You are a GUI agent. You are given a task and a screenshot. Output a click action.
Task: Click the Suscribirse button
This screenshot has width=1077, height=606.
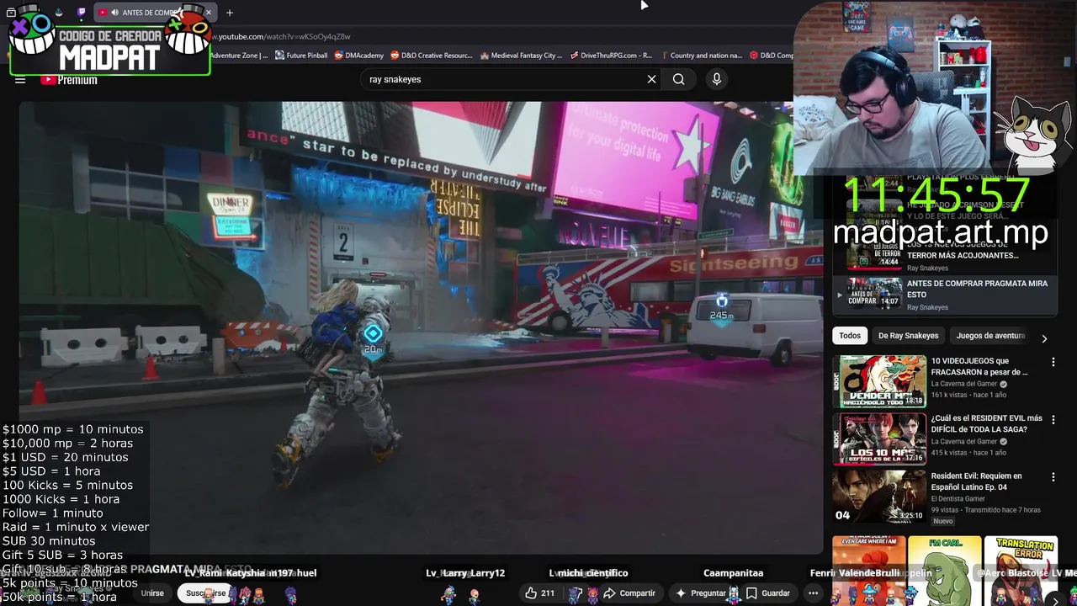point(206,593)
